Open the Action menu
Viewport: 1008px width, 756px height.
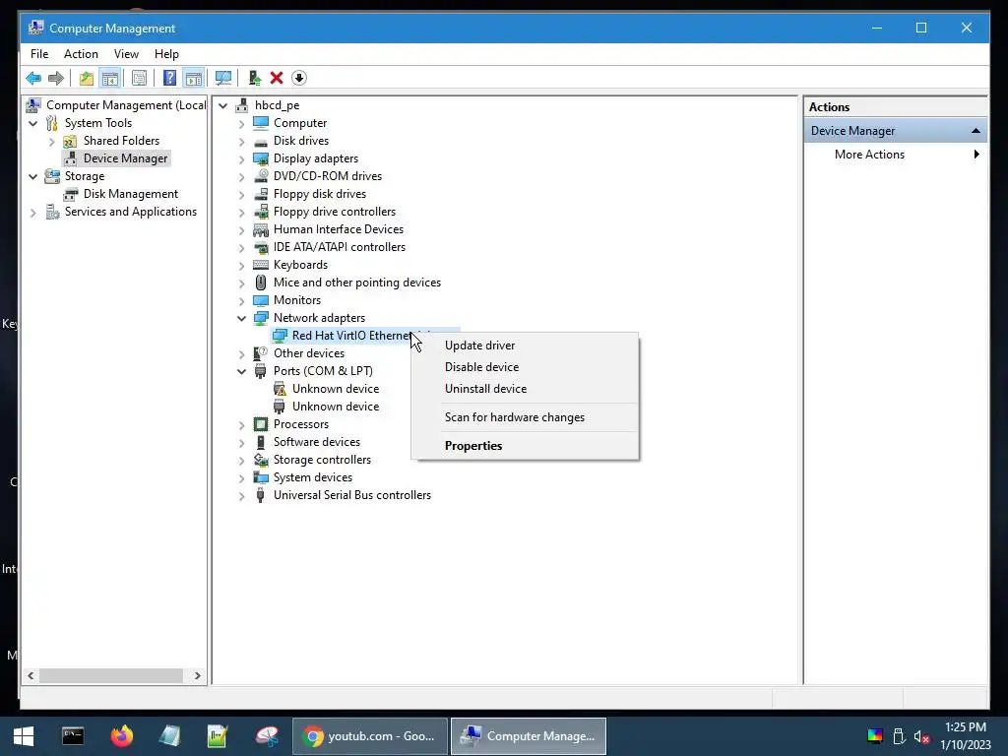(81, 54)
